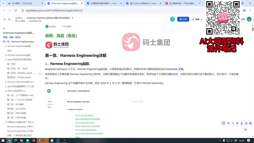The height and width of the screenshot is (143, 254).
Task: Reload the page with browser refresh icon
Action: tap(15, 10)
